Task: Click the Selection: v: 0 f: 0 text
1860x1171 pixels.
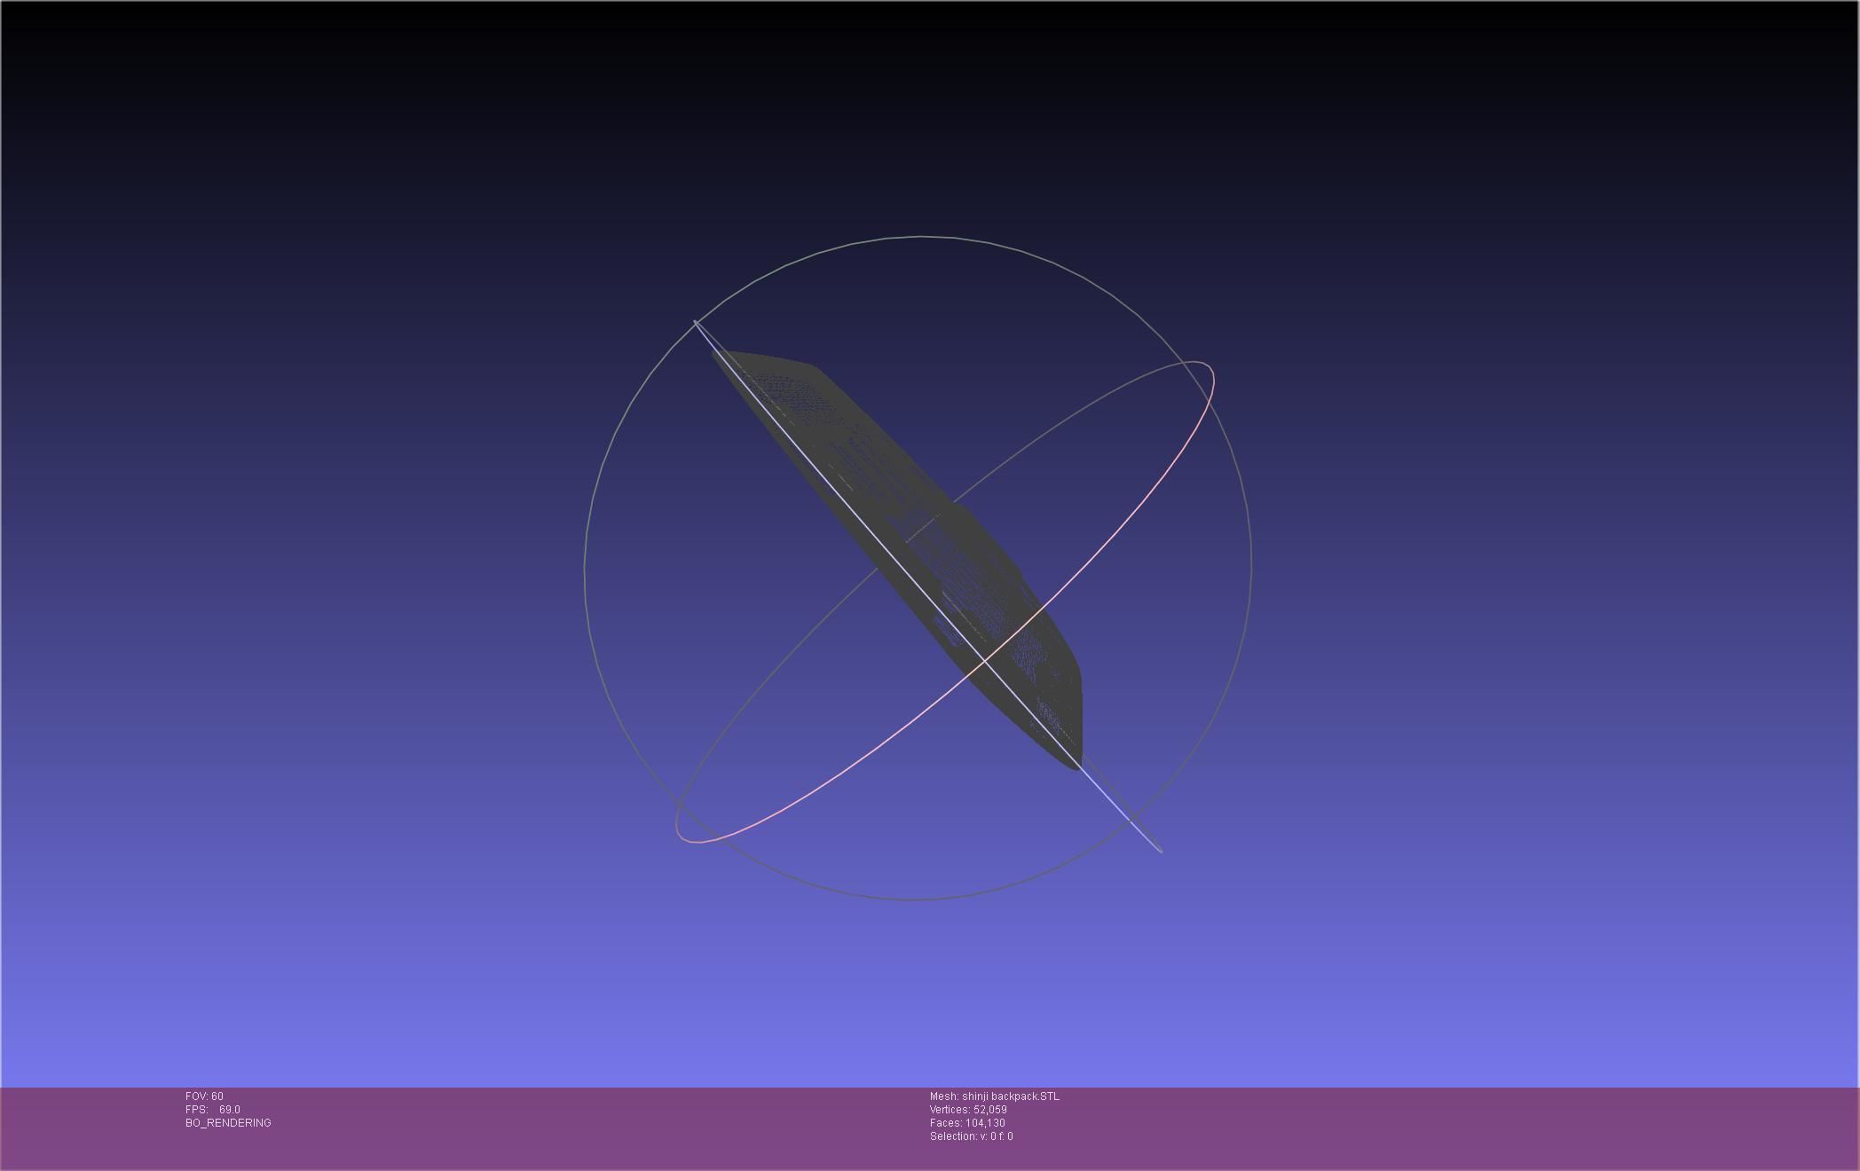Action: click(971, 1136)
